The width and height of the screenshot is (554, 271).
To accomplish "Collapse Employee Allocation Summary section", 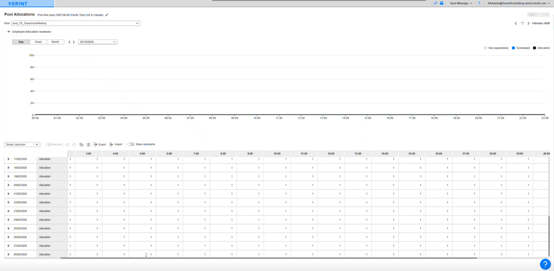I will pos(9,32).
